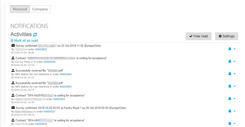
Task: Toggle the Hide read button
Action: [198, 36]
